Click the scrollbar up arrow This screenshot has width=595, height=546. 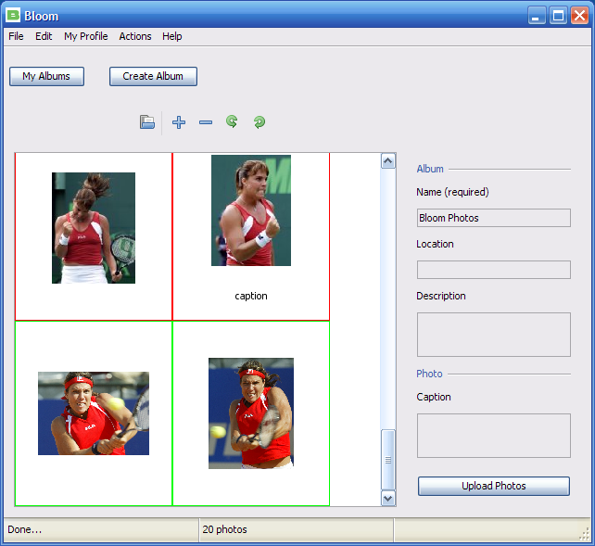point(388,161)
